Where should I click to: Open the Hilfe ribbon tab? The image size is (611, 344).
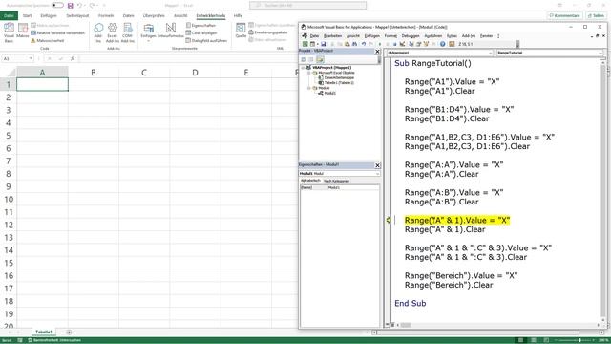238,15
